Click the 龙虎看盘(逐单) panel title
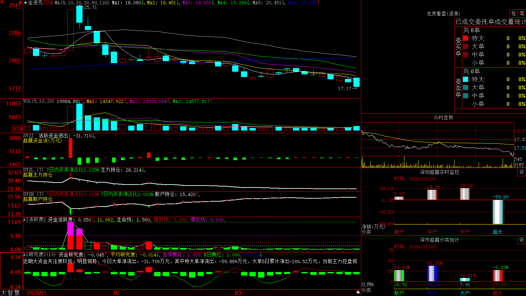This screenshot has height=296, width=526. 443,13
